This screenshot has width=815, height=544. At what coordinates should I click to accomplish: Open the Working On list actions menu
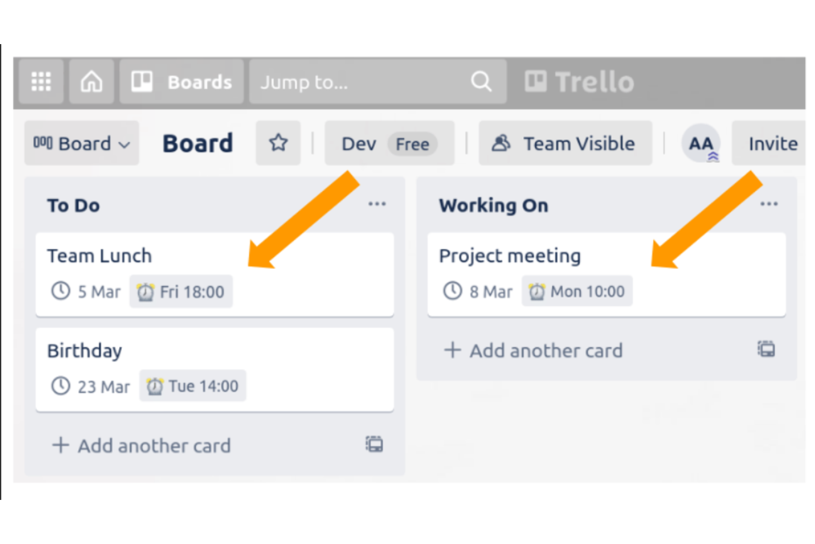pos(768,203)
